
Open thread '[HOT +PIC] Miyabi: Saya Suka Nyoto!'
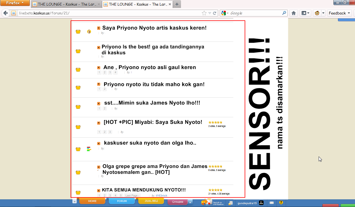(x=153, y=122)
